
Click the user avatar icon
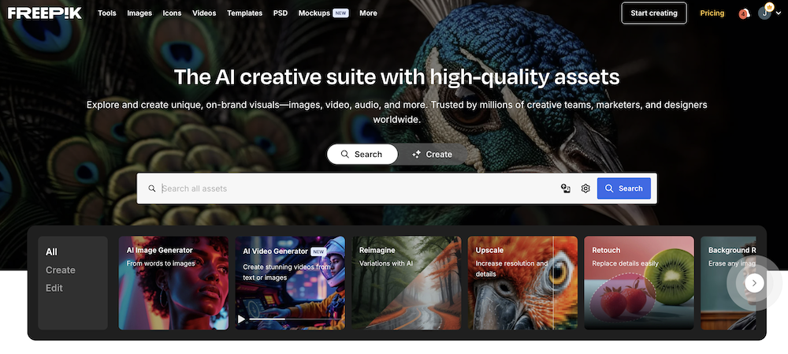764,13
